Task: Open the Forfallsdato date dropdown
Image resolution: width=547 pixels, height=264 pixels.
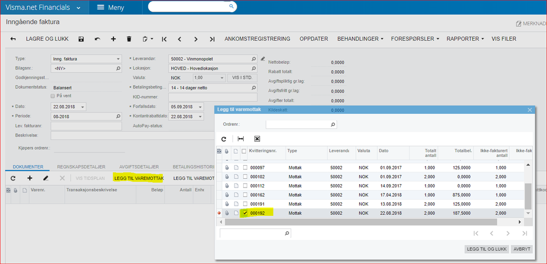Action: tap(200, 107)
